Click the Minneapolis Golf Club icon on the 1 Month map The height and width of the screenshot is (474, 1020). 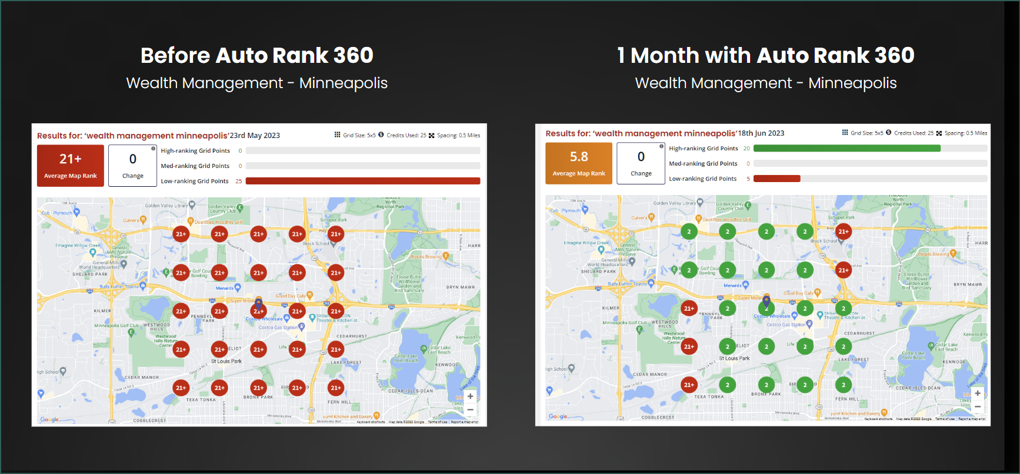[639, 330]
